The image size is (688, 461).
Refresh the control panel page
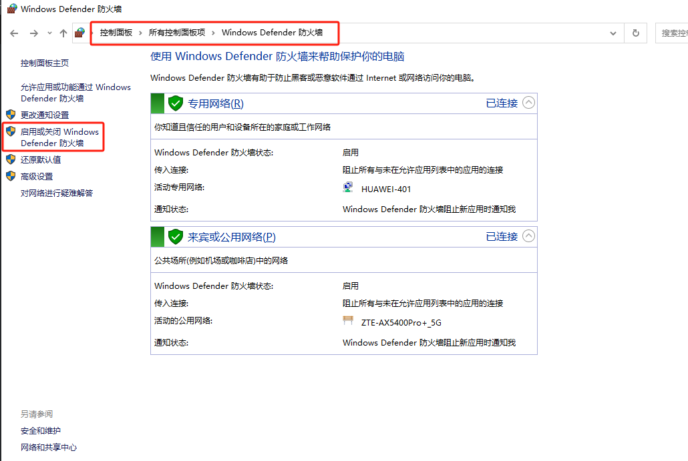(x=635, y=33)
